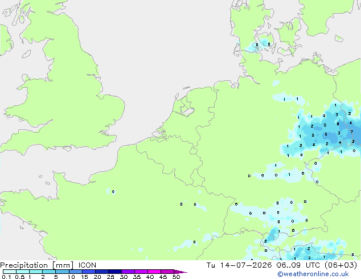
Task: Click the '35' legend scale label
Action: (137, 277)
